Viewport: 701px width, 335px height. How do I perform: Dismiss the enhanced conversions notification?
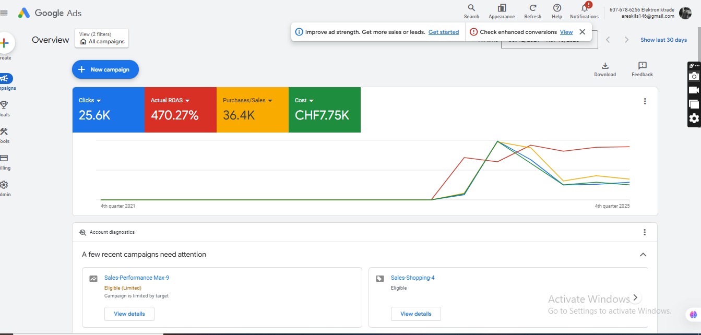tap(583, 32)
